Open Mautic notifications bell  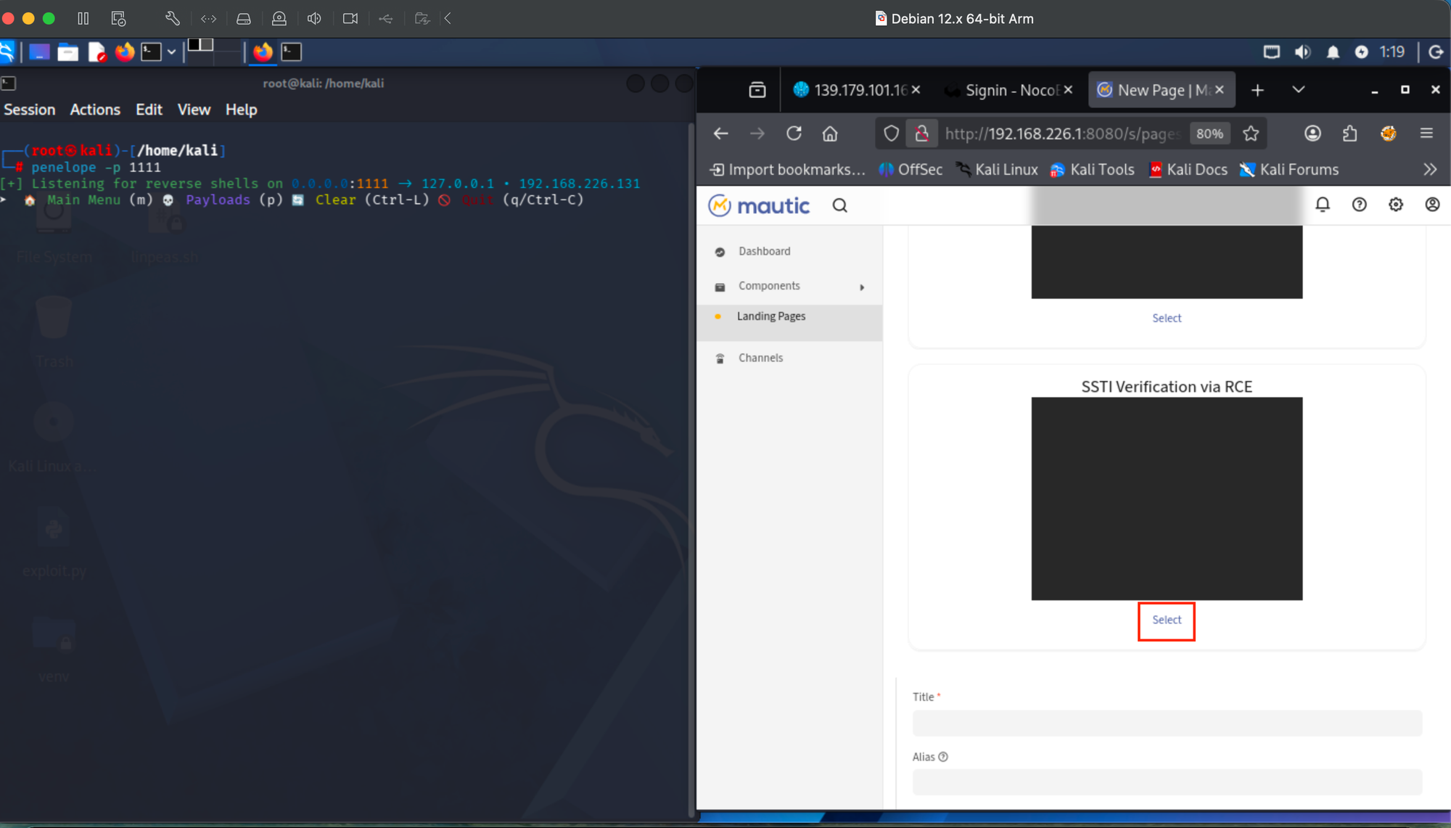(1323, 205)
